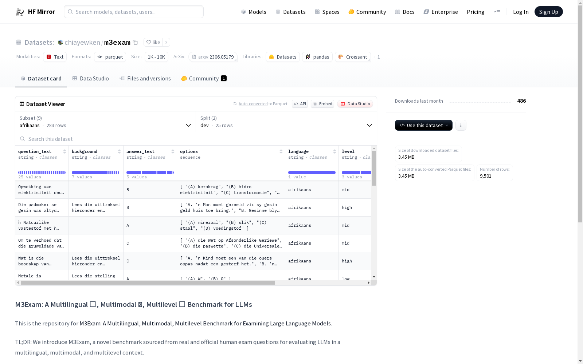Click the parquet format tag
The image size is (583, 364).
click(x=110, y=57)
